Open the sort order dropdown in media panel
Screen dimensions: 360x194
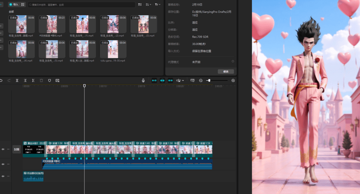pyautogui.click(x=148, y=5)
